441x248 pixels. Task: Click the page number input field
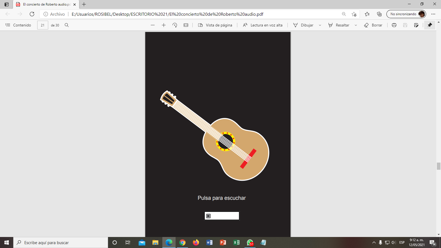click(x=43, y=25)
